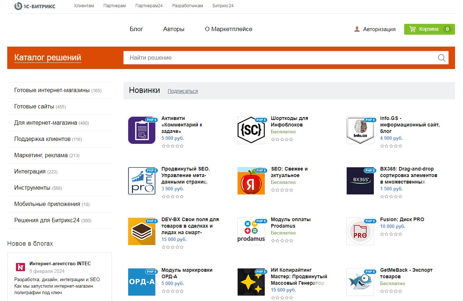Open the prodamus module logo icon
The image size is (463, 301).
click(x=251, y=231)
